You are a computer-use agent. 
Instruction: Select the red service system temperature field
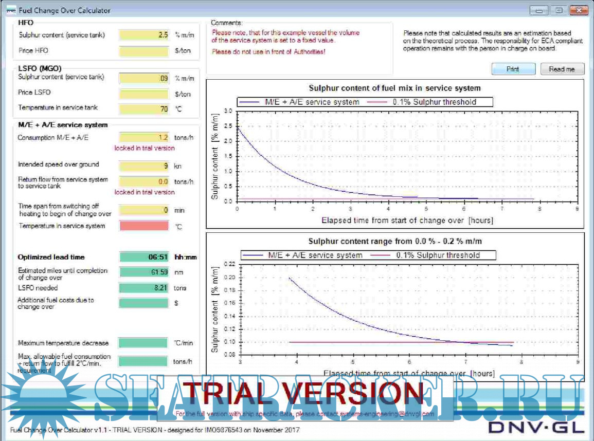pyautogui.click(x=143, y=226)
